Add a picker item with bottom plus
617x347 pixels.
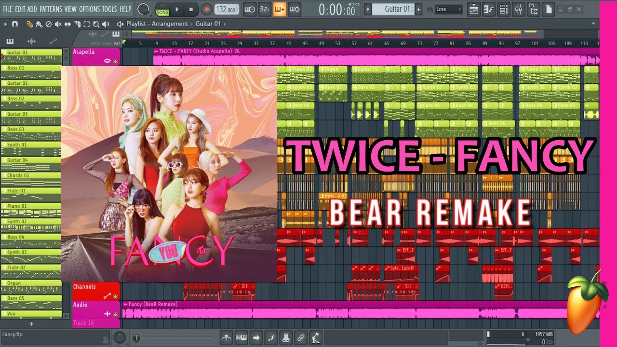point(31,324)
